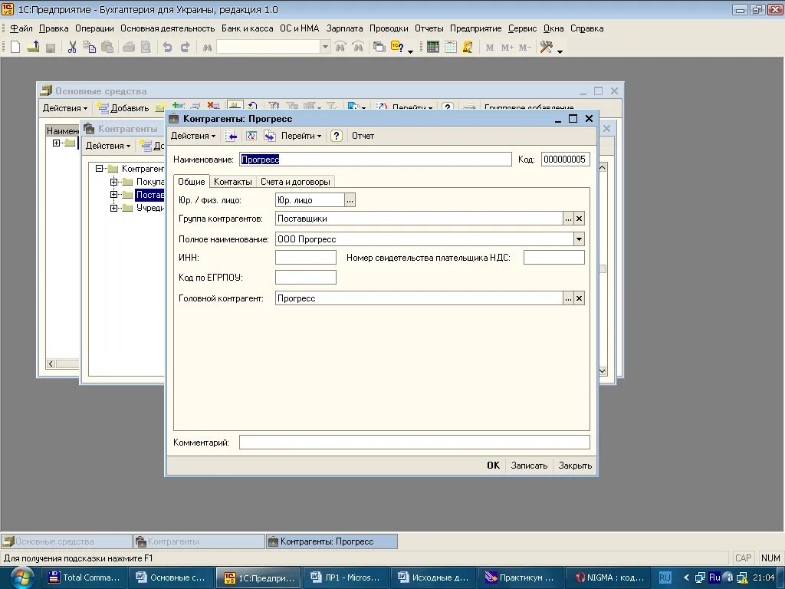Click the Cut scissors icon
The width and height of the screenshot is (785, 589).
coord(72,47)
